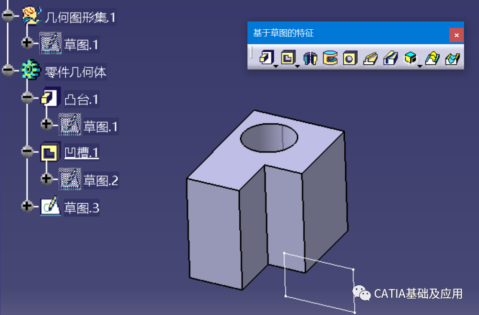
Task: Click the 基于草图的特征 toolbar title
Action: (283, 33)
